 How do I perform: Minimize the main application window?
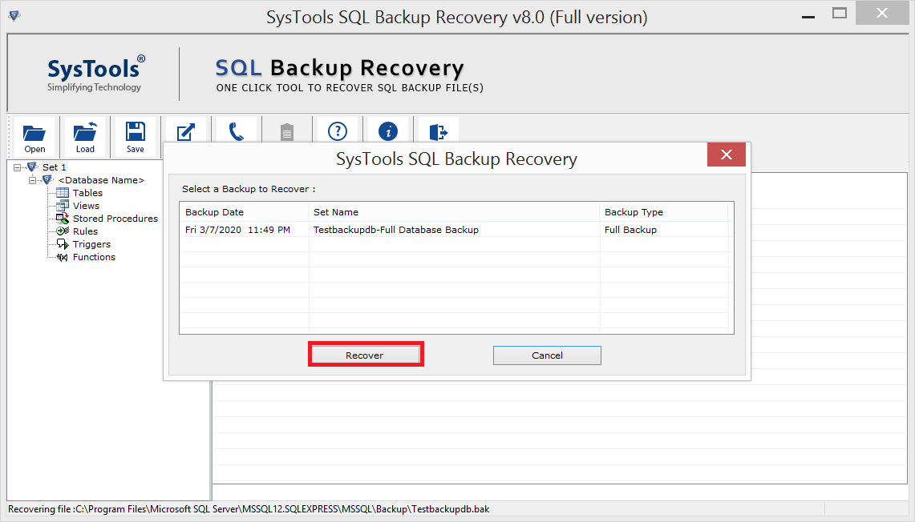(808, 16)
